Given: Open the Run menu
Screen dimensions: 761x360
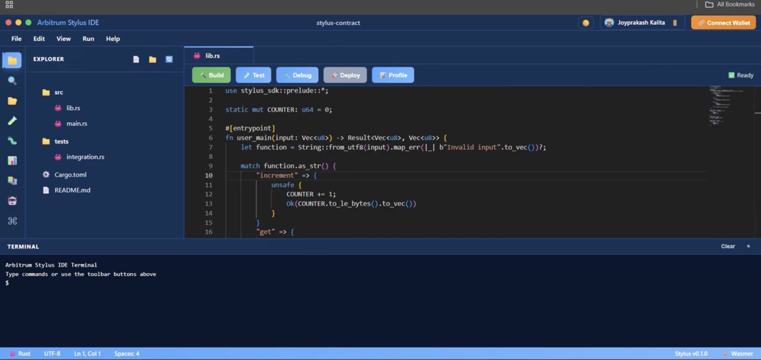Looking at the screenshot, I should click(88, 39).
